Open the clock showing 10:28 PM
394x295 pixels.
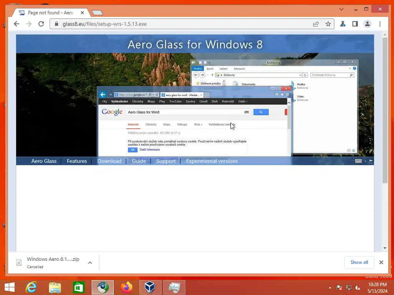pyautogui.click(x=377, y=288)
